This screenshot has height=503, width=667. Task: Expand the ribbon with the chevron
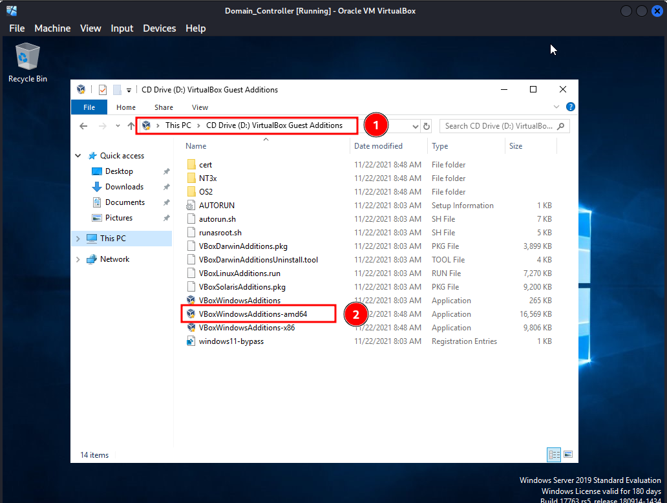(x=556, y=107)
